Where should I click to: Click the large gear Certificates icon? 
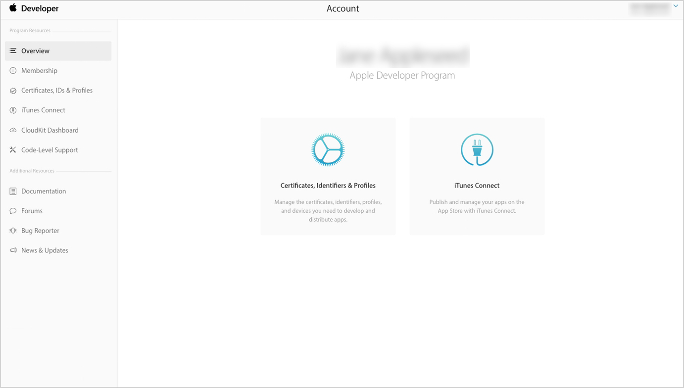pyautogui.click(x=328, y=149)
